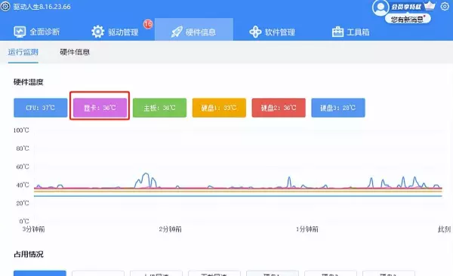Click the 60℃ axis label
This screenshot has width=453, height=276.
(23, 167)
